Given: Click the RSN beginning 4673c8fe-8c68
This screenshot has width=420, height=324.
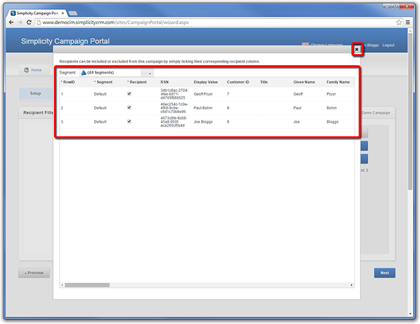Looking at the screenshot, I should (174, 122).
